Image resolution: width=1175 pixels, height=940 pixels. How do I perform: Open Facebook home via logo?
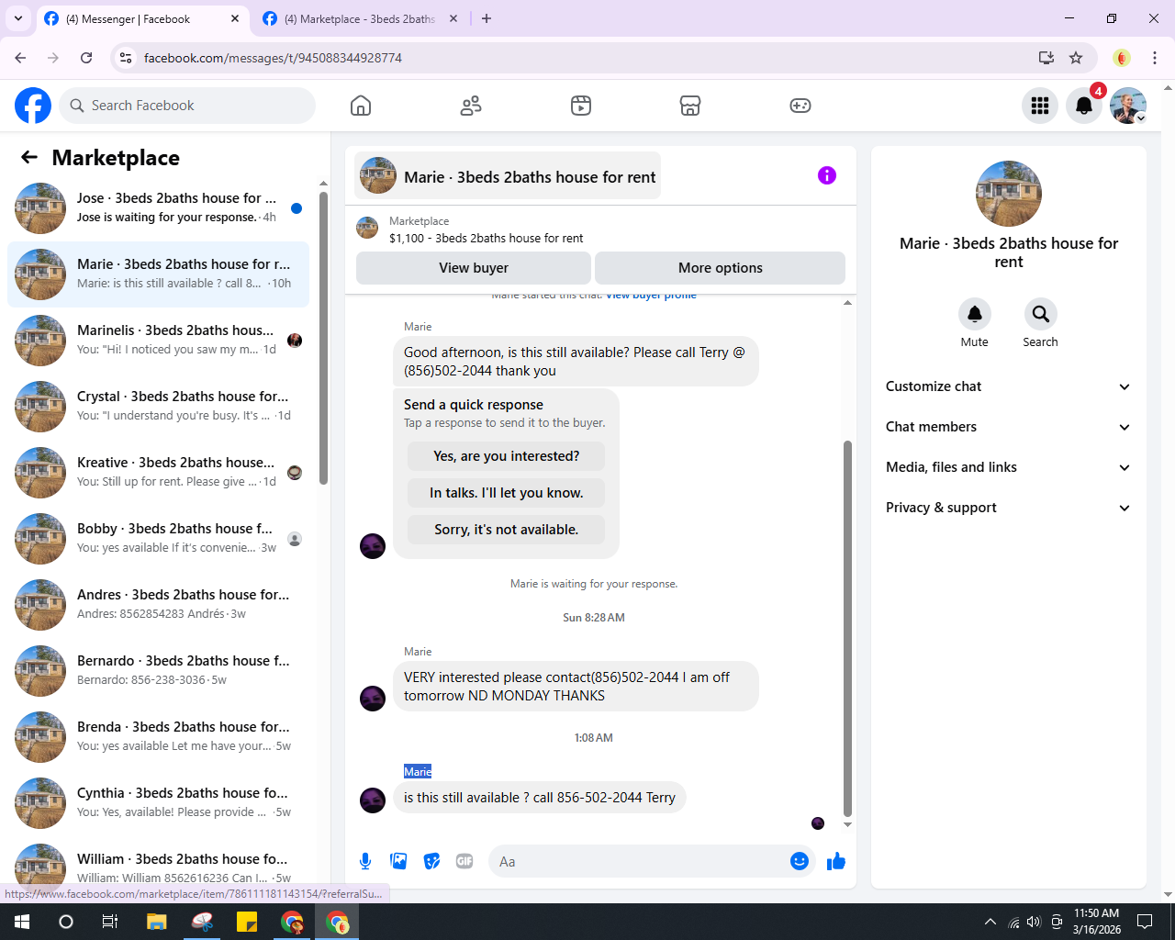(33, 106)
